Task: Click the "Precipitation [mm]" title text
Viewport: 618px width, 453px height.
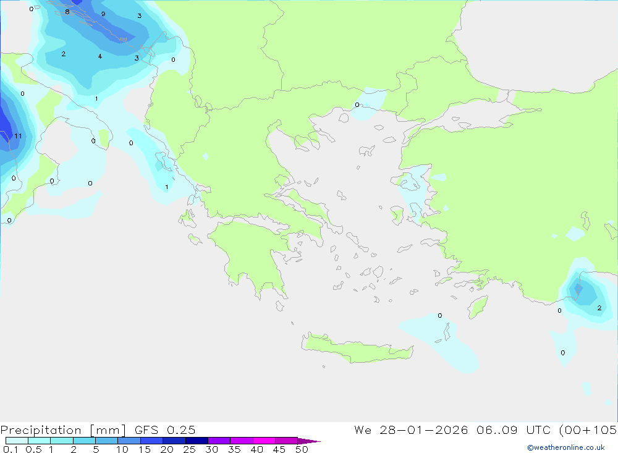Action: 63,430
